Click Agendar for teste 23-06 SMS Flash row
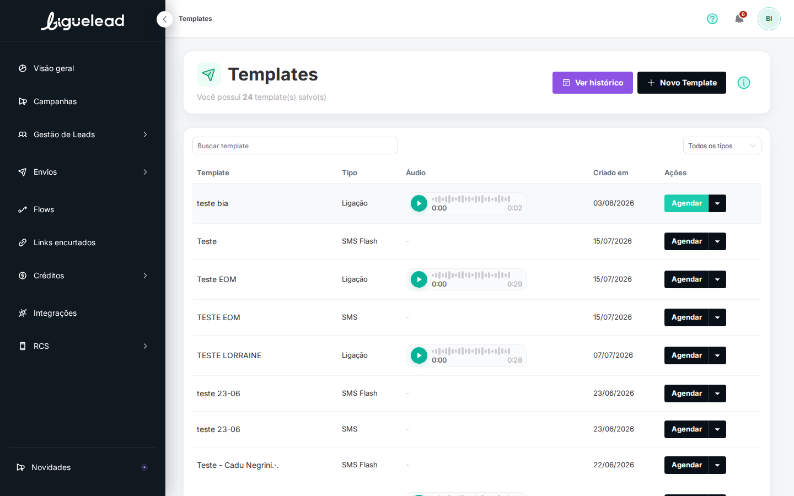Image resolution: width=794 pixels, height=496 pixels. coord(686,393)
